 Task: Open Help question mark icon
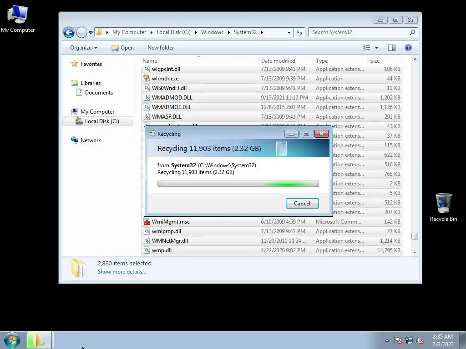coord(408,47)
